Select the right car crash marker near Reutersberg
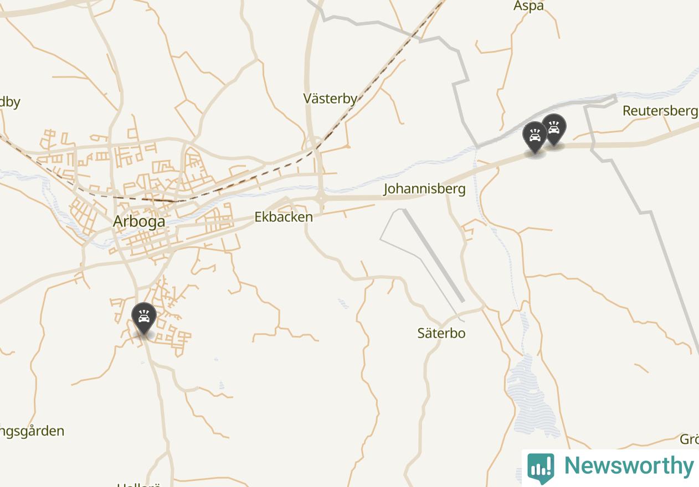 coord(554,129)
